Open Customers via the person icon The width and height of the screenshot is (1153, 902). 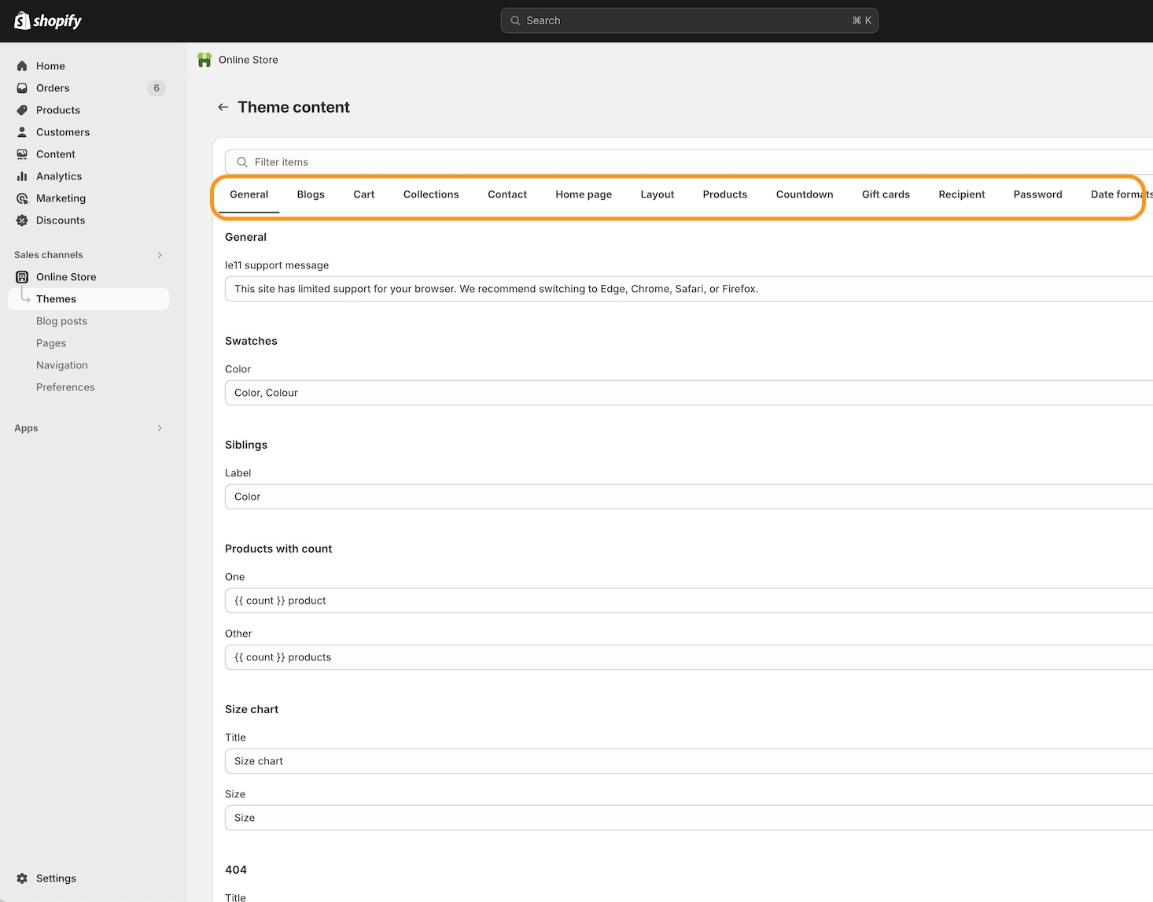tap(22, 132)
